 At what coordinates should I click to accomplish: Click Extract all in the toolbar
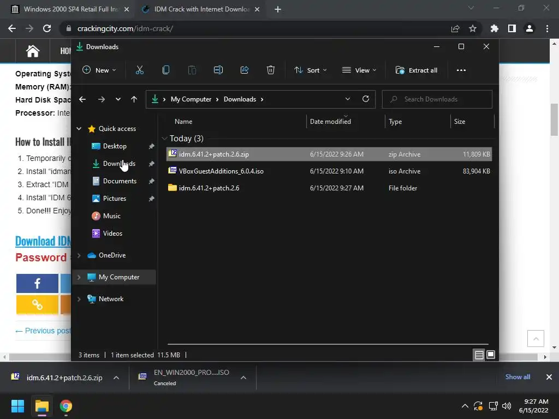[x=417, y=70]
